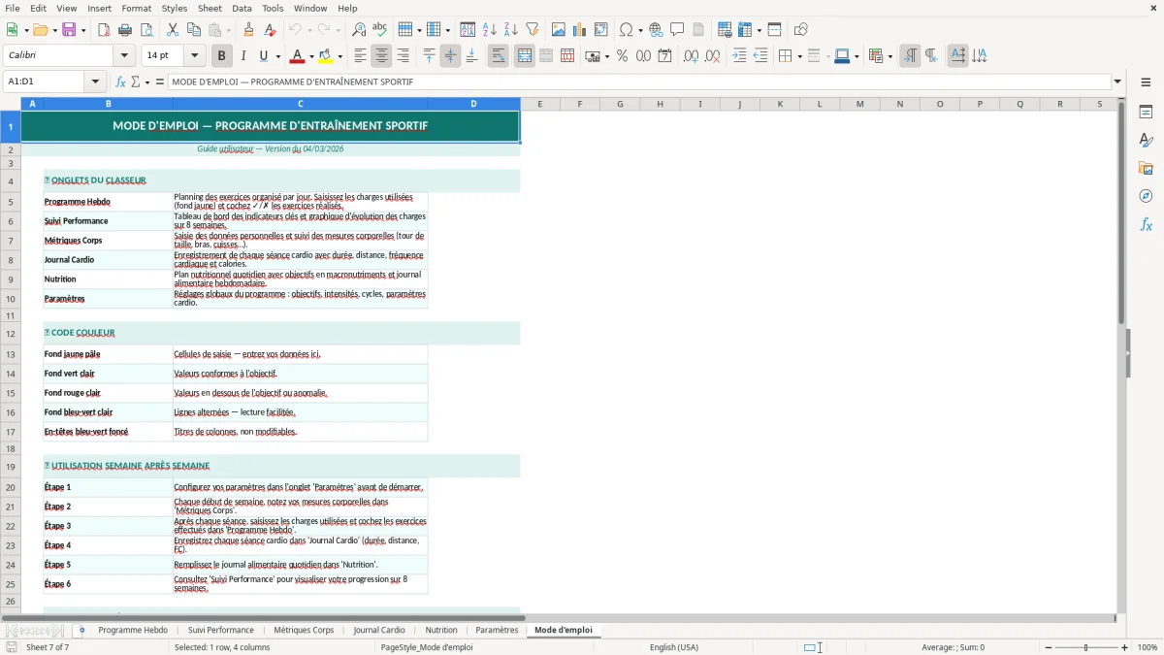
Task: Open Background Color dropdown arrow
Action: tap(339, 56)
